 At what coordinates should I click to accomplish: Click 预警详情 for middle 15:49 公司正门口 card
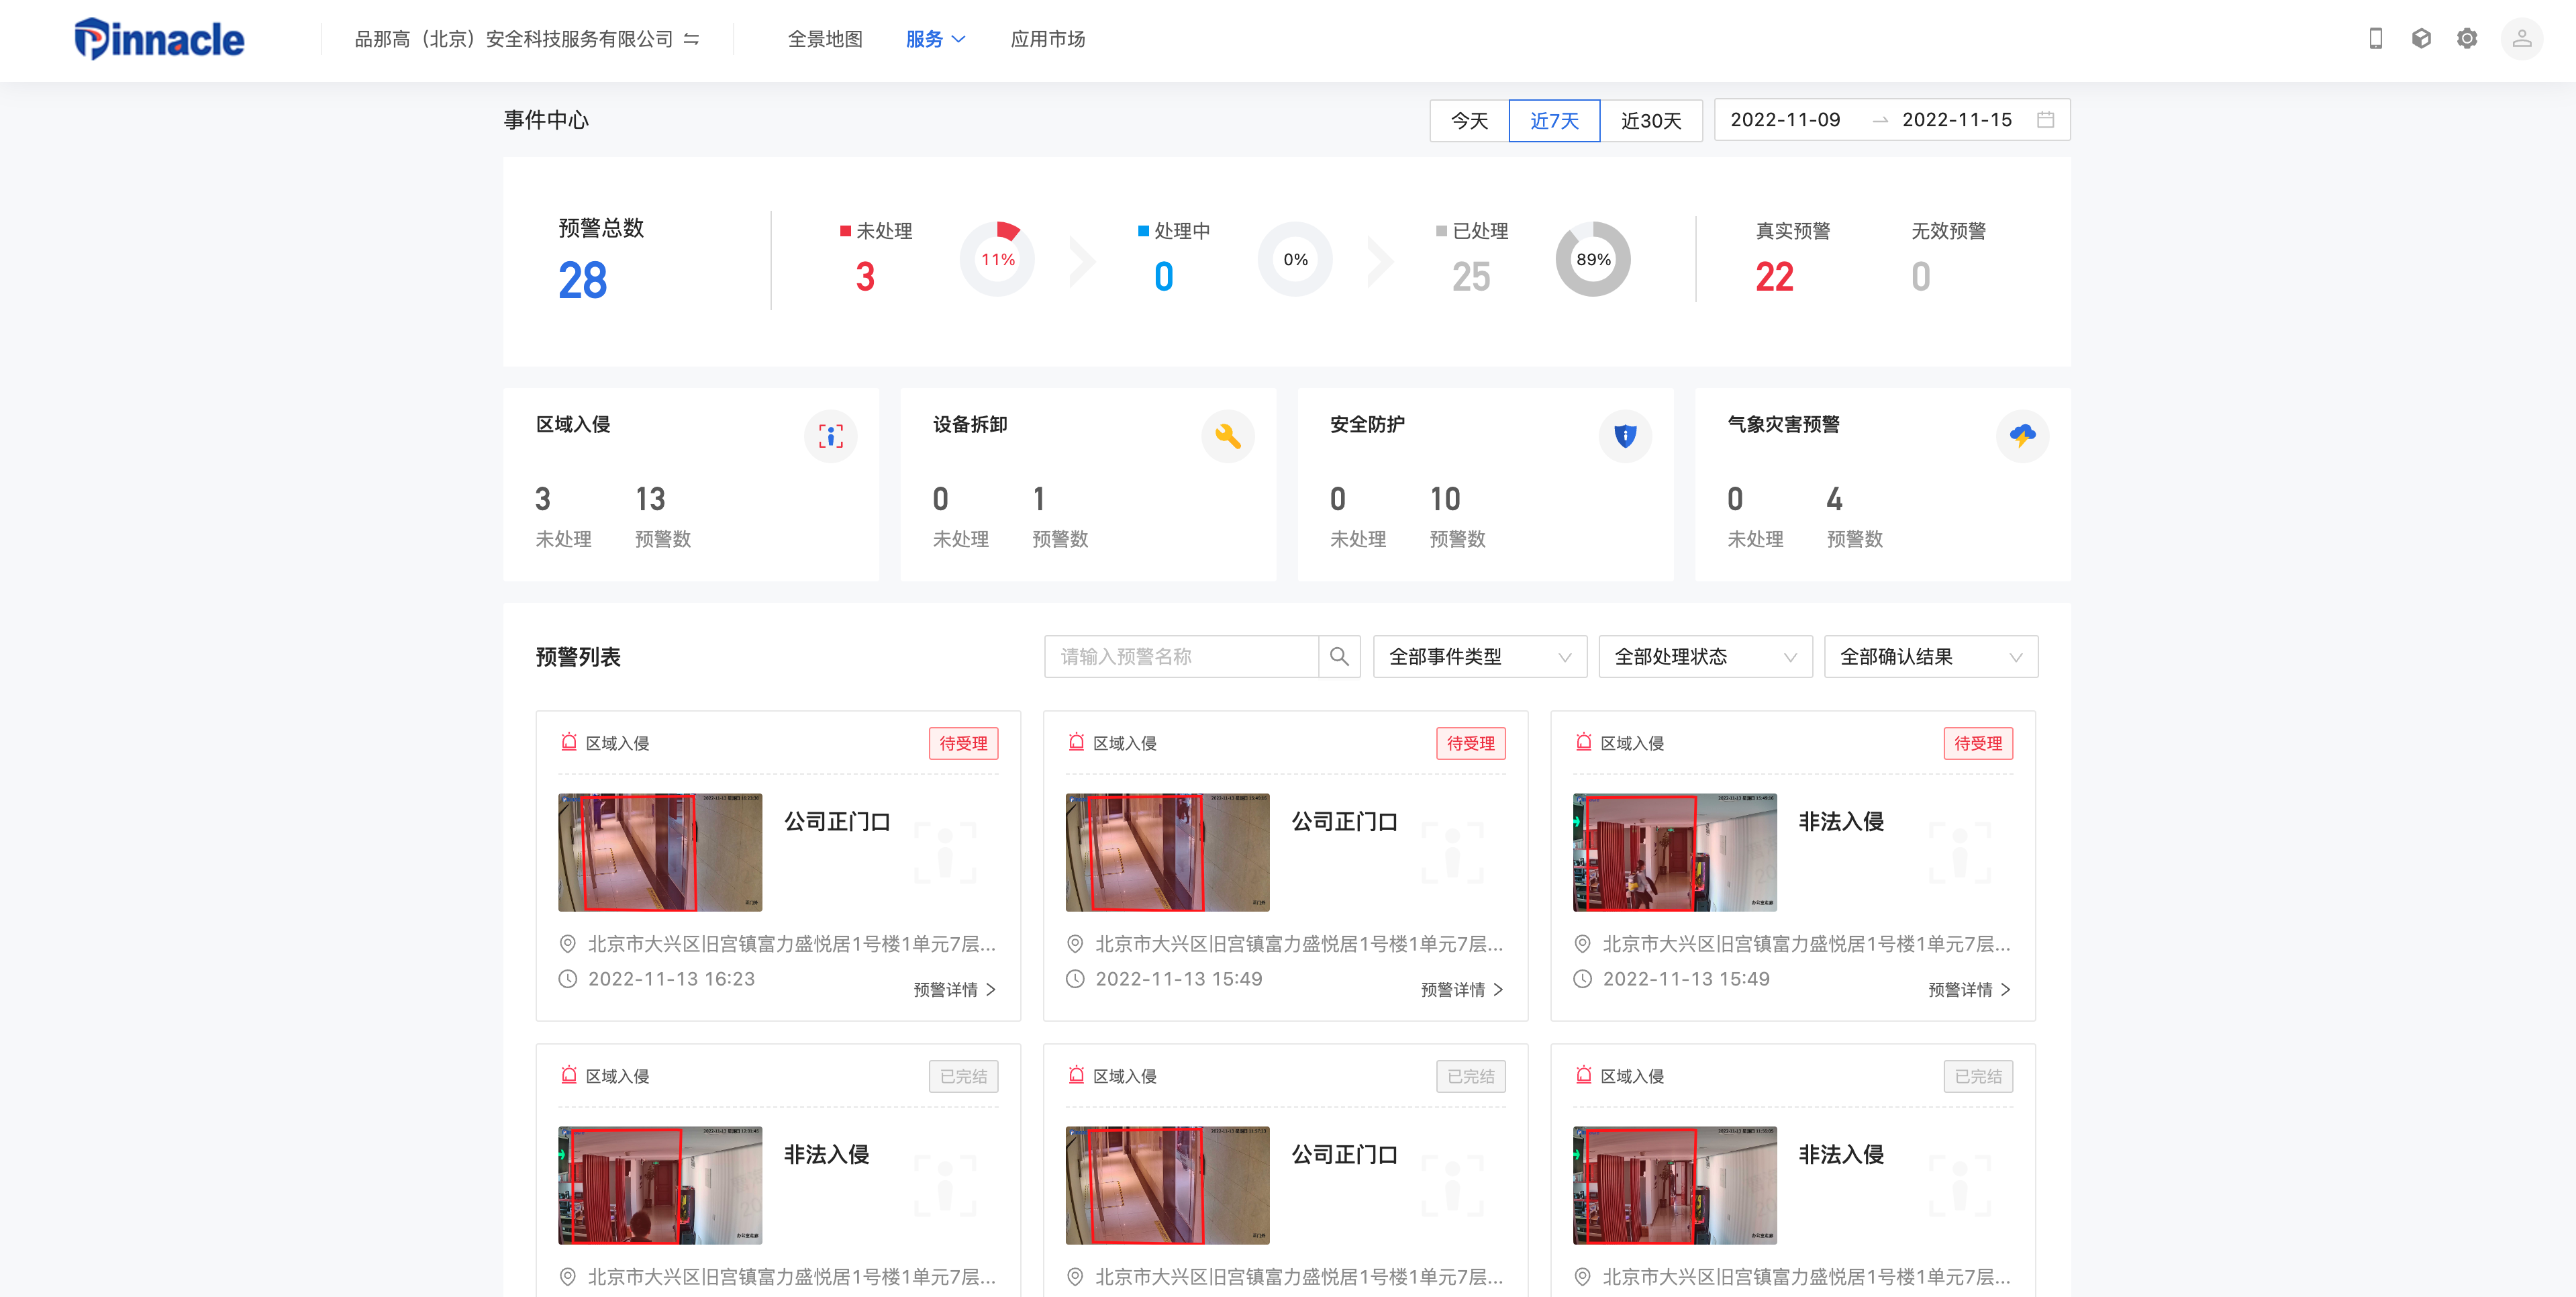(1462, 989)
